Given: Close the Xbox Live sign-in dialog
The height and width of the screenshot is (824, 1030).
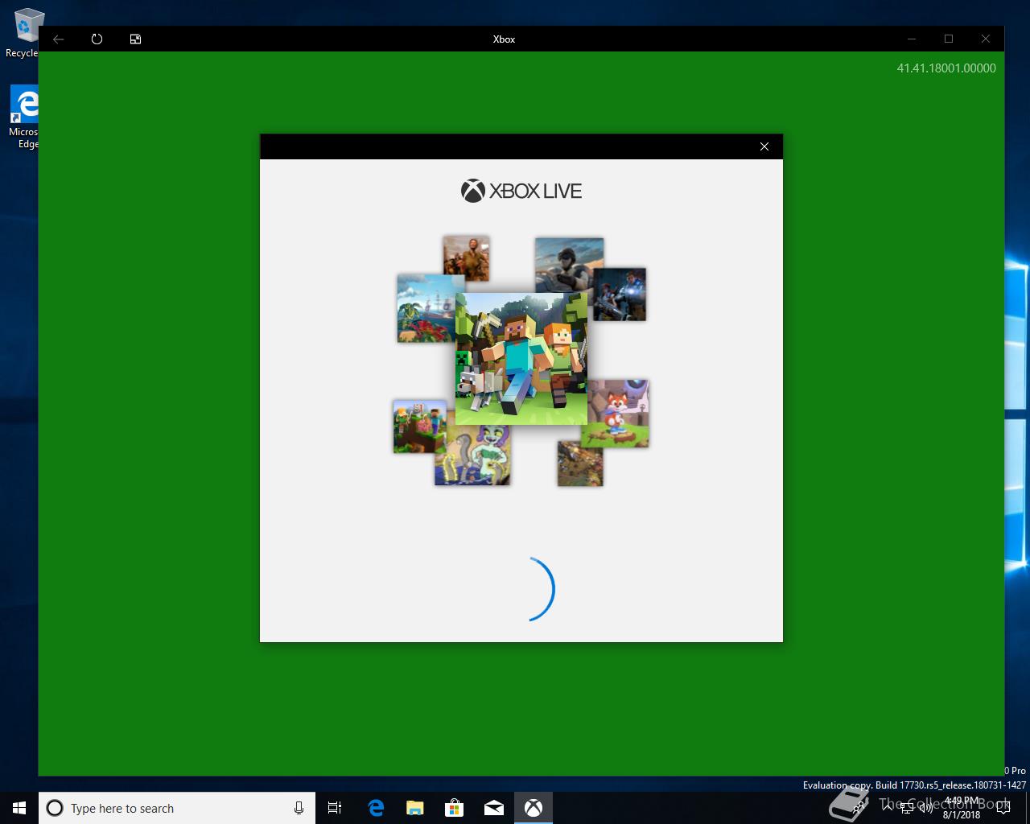Looking at the screenshot, I should (x=764, y=146).
